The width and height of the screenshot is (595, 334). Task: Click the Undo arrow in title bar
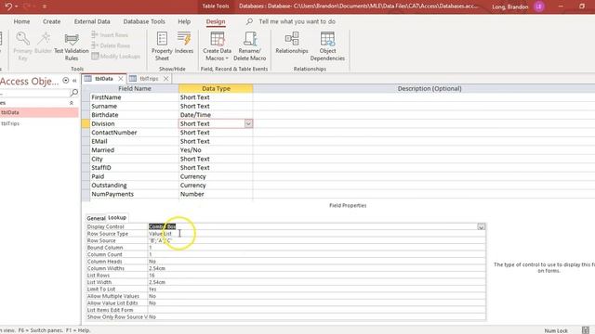point(8,6)
